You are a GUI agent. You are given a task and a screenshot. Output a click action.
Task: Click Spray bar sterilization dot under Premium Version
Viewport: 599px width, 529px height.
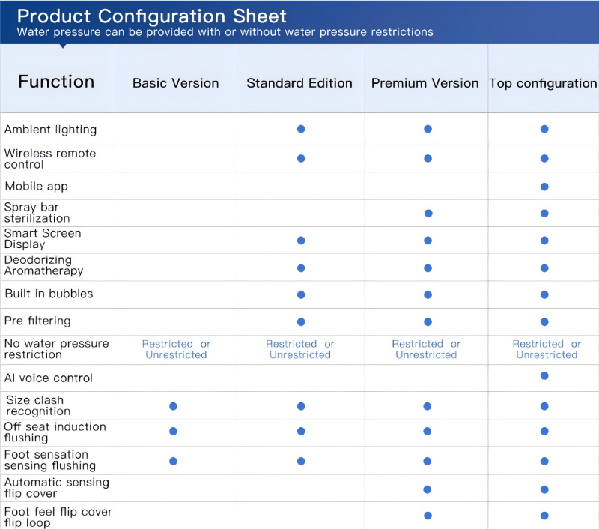pyautogui.click(x=428, y=214)
